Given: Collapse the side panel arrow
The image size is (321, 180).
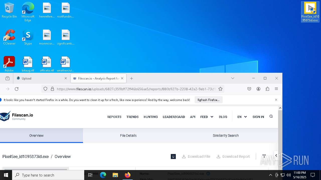Looking at the screenshot, I should [x=276, y=155].
